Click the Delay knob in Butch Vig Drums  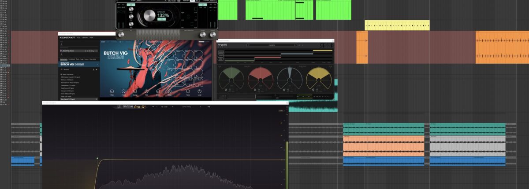click(170, 91)
